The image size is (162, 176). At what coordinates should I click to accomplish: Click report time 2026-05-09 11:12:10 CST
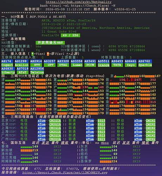(67, 9)
